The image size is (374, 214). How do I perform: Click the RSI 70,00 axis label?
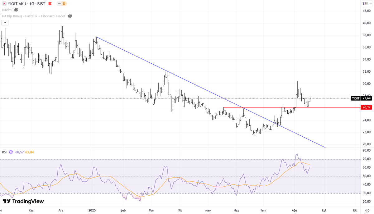click(366, 159)
